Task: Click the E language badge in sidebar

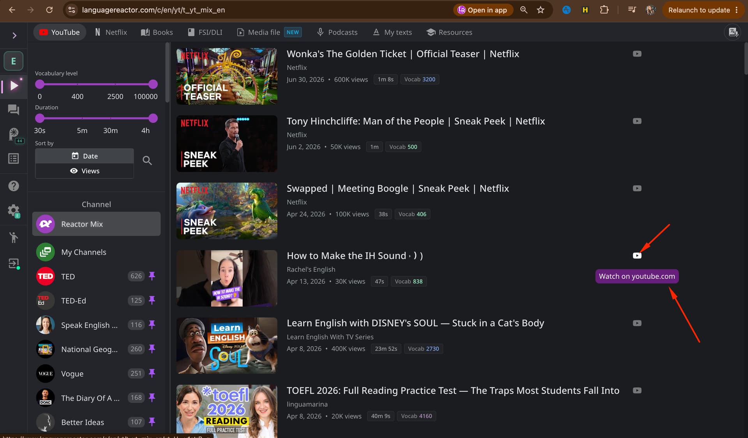Action: (x=14, y=61)
